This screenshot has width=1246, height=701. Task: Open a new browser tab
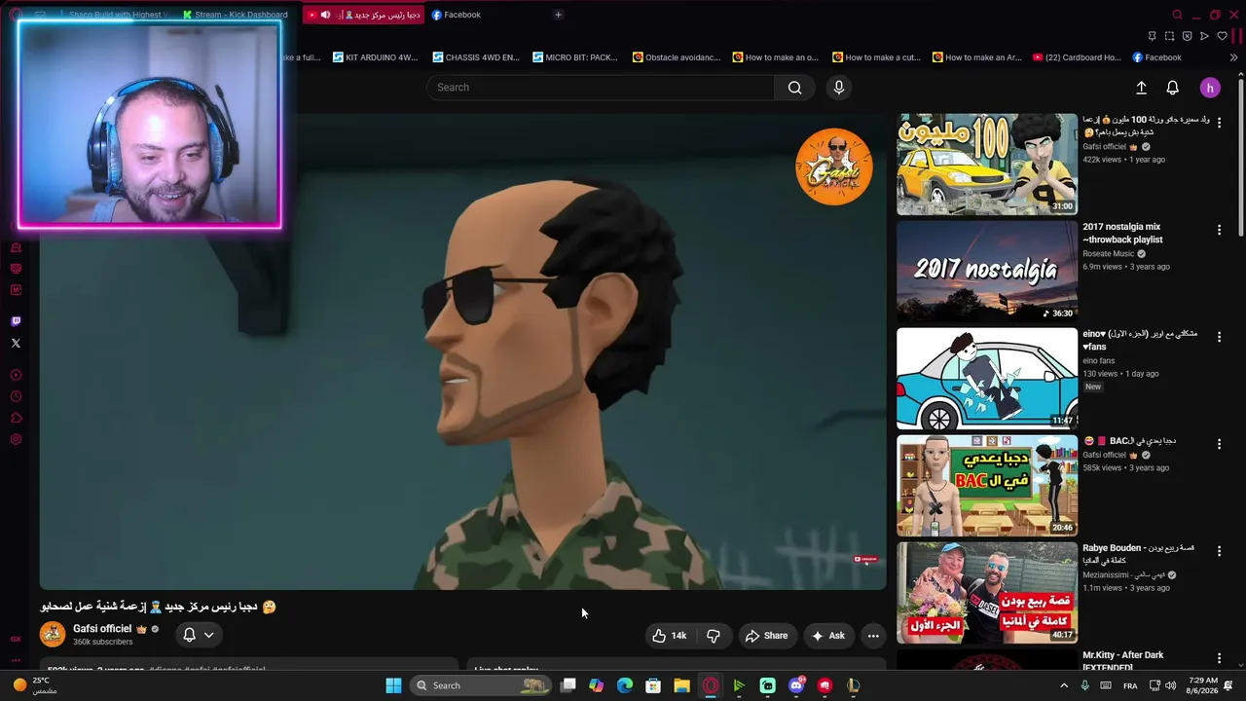pyautogui.click(x=558, y=15)
